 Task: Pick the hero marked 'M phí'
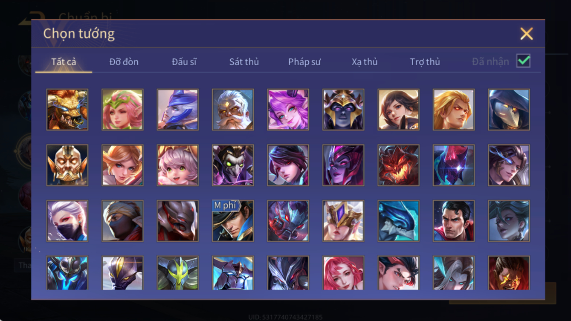[233, 221]
